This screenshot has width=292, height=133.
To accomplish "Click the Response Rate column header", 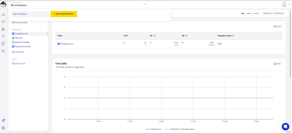I will [x=225, y=36].
